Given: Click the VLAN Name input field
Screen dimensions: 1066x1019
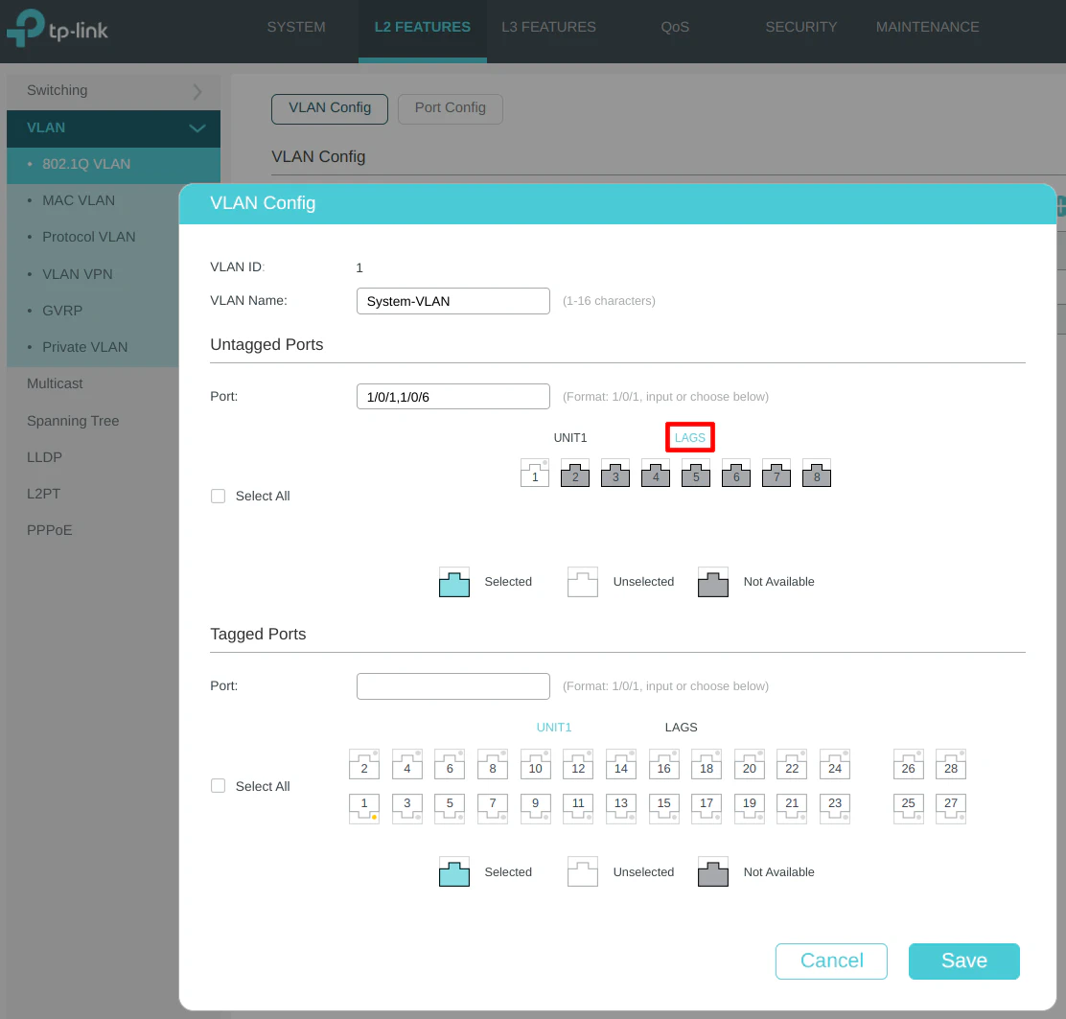Looking at the screenshot, I should (x=453, y=301).
